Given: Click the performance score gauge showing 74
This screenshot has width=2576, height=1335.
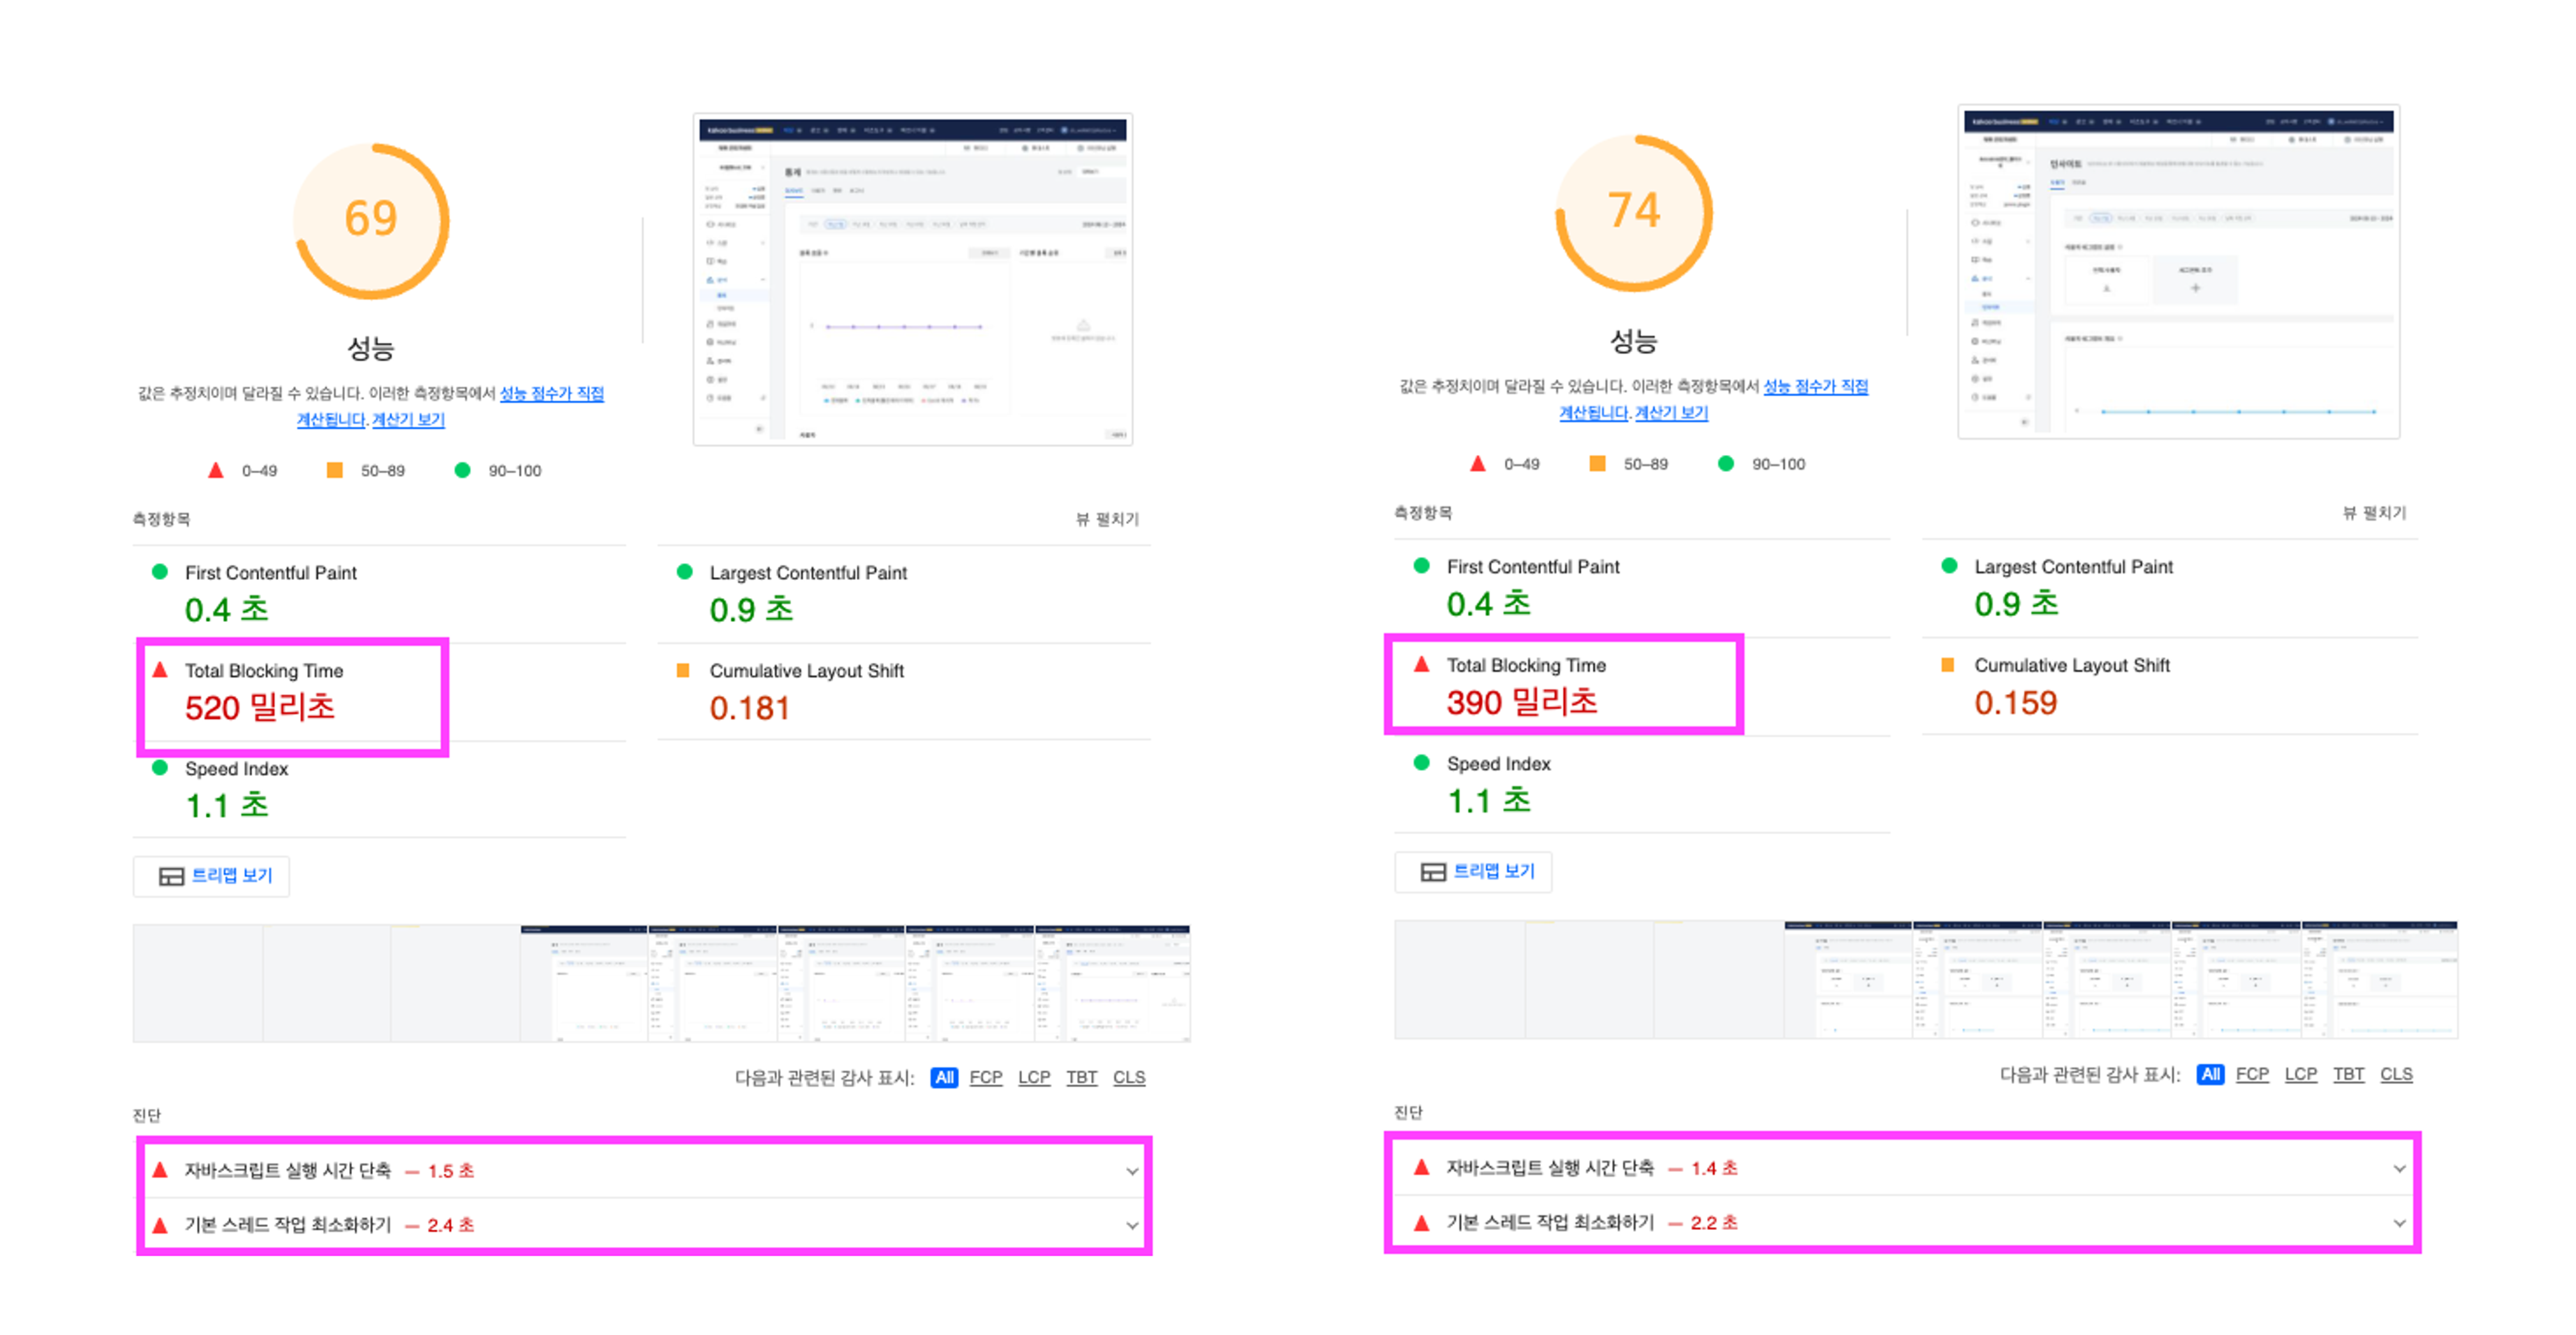Looking at the screenshot, I should point(1634,213).
